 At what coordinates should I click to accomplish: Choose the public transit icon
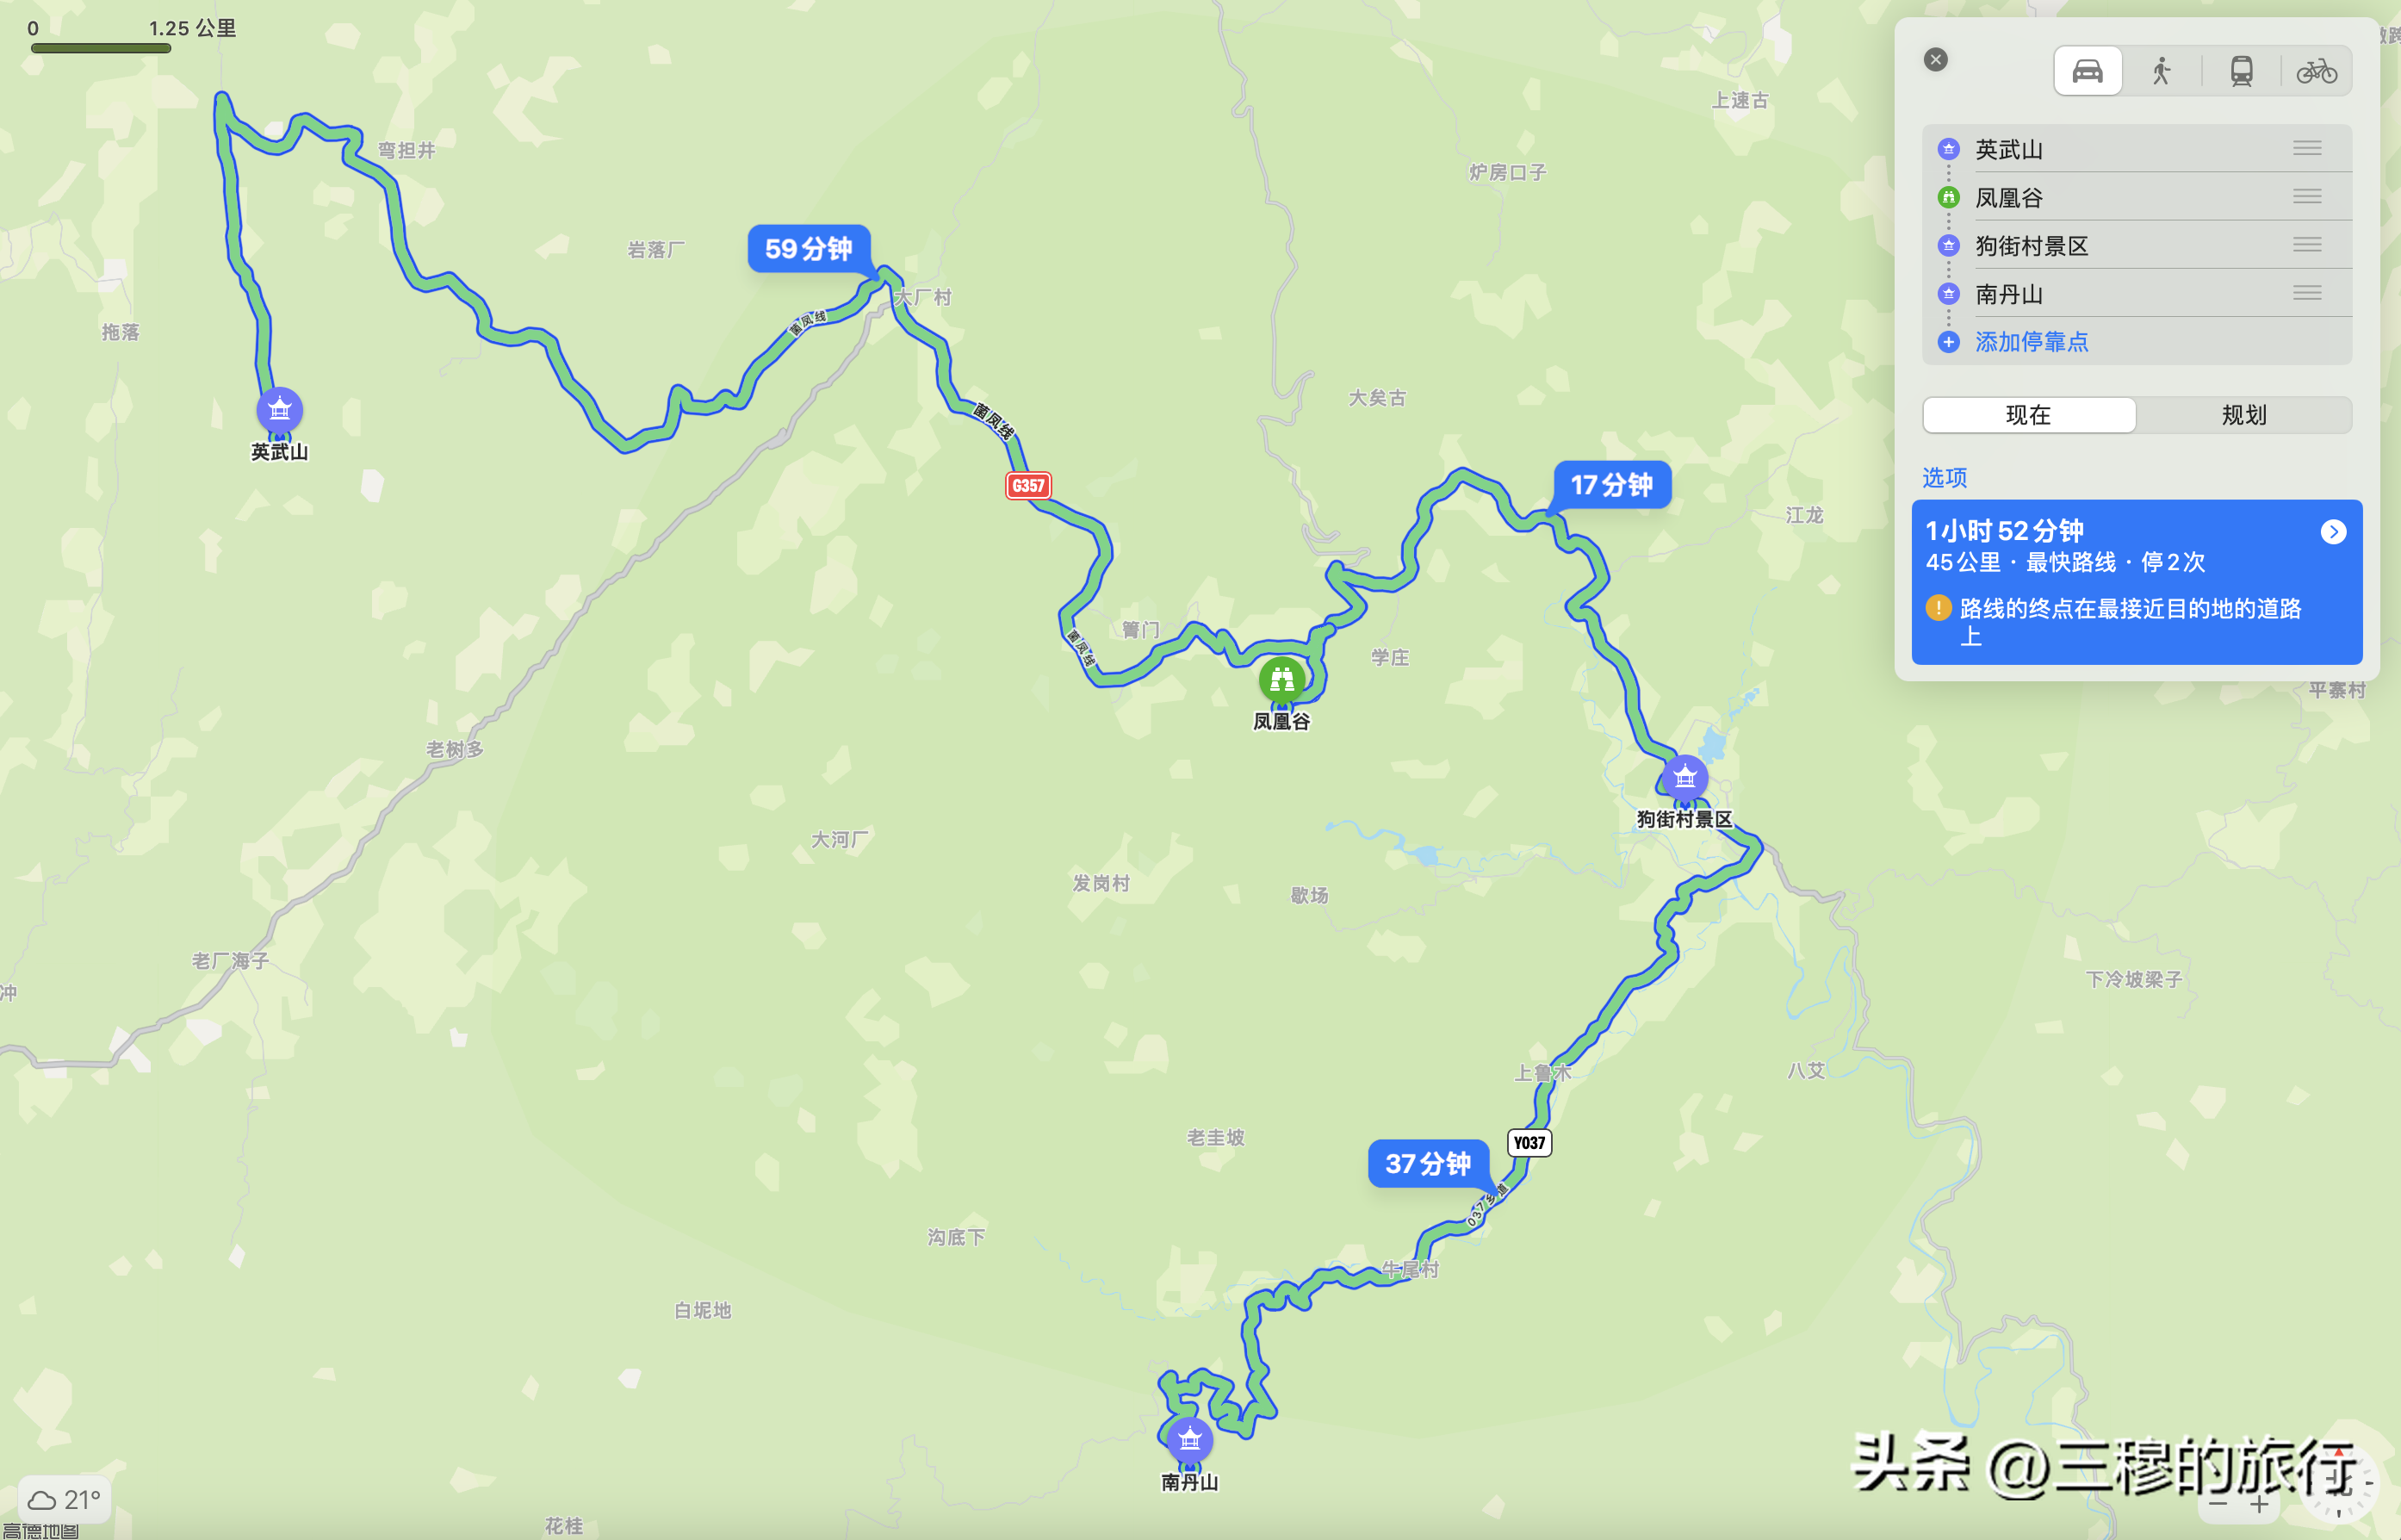pyautogui.click(x=2241, y=71)
